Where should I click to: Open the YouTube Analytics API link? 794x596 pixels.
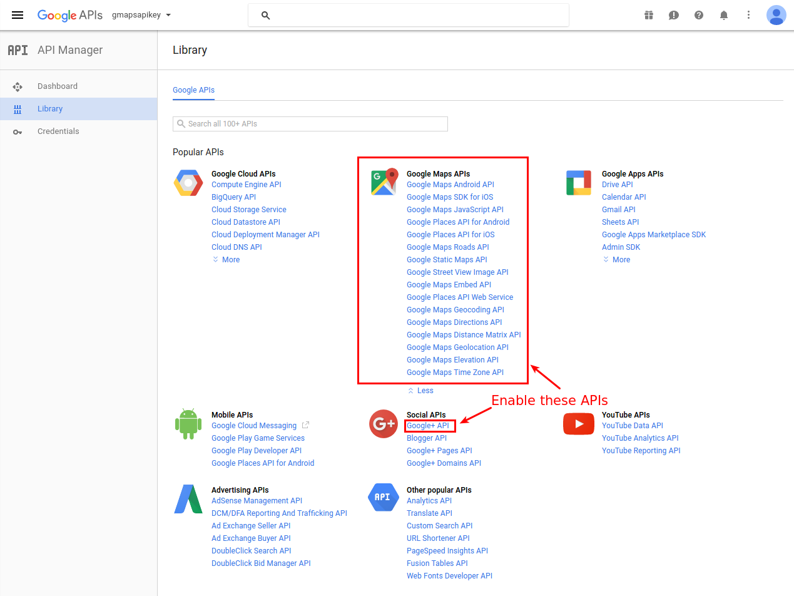tap(640, 438)
